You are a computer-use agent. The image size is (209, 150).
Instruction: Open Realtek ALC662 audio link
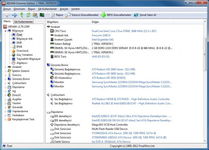pyautogui.click(x=132, y=103)
